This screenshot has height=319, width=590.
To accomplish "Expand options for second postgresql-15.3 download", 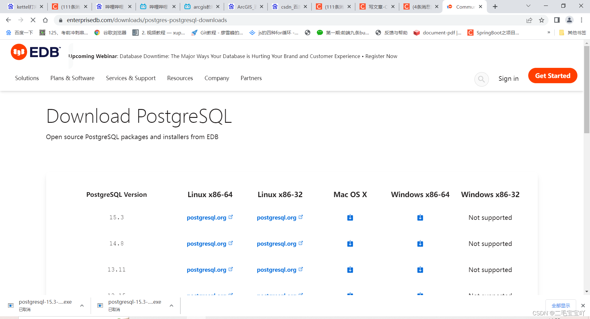I will point(171,305).
